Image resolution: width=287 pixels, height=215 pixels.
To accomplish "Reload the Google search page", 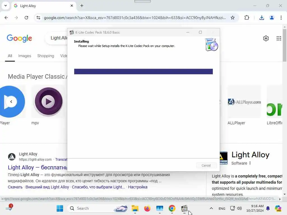I will (x=26, y=18).
